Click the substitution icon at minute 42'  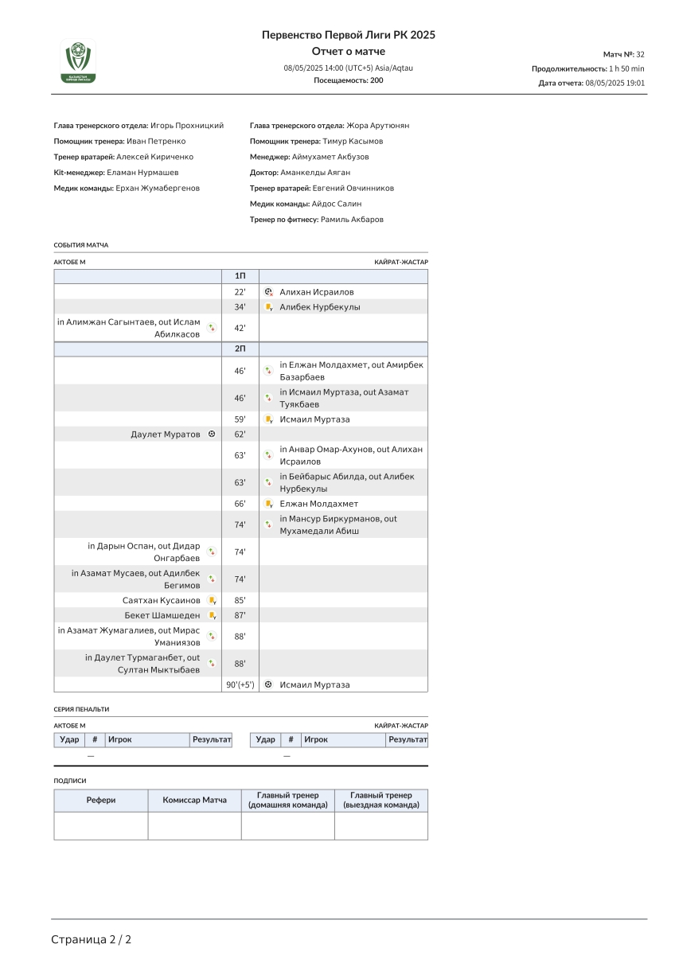212,328
